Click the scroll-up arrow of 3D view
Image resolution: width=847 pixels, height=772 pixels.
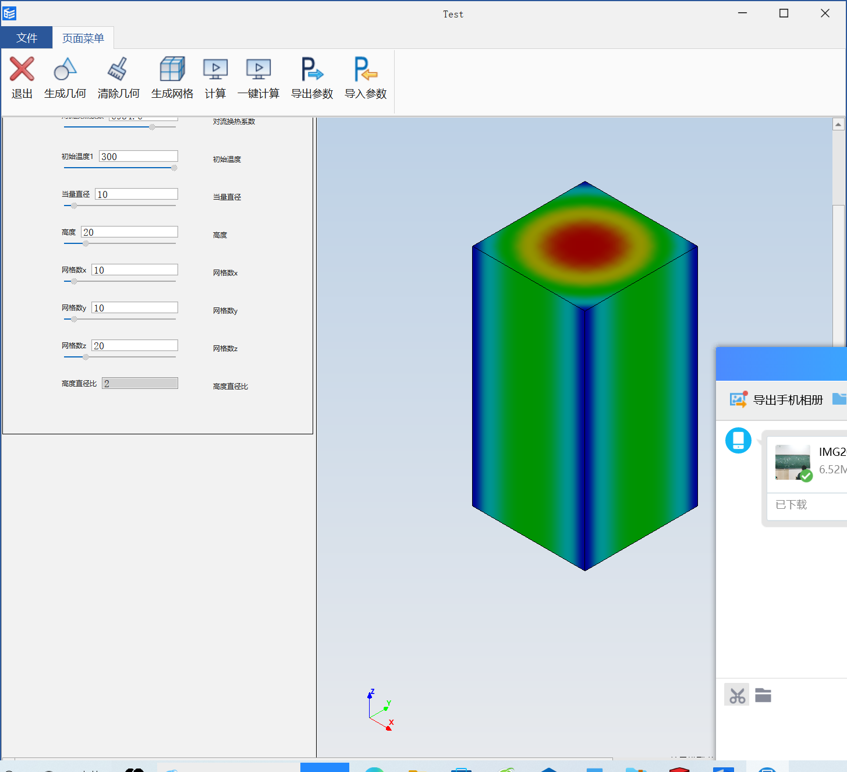click(838, 124)
